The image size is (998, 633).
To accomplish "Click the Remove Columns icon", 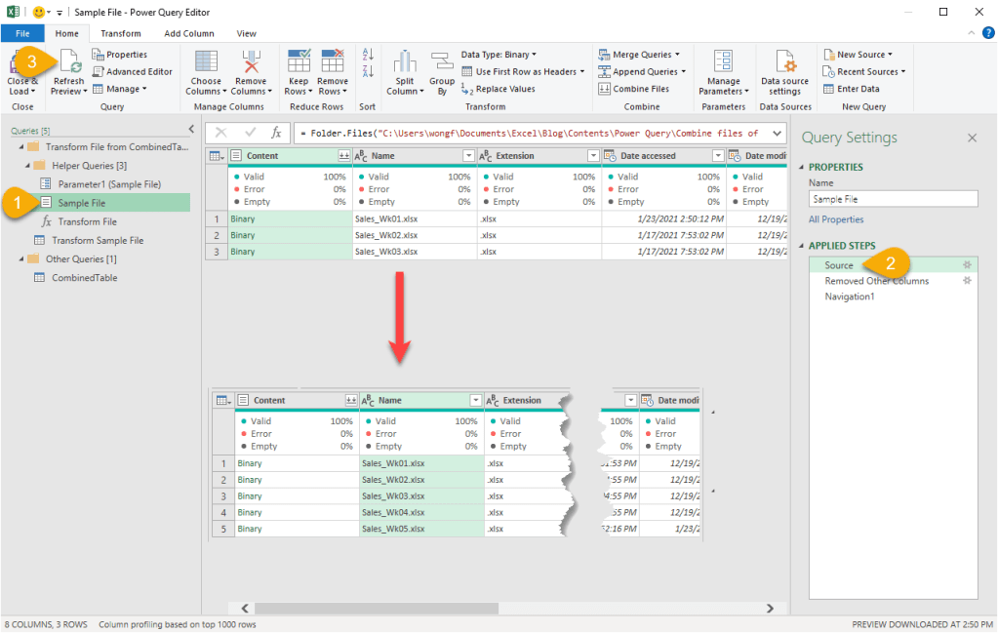I will 251,63.
